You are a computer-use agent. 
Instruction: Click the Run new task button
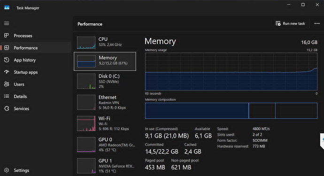coord(290,23)
